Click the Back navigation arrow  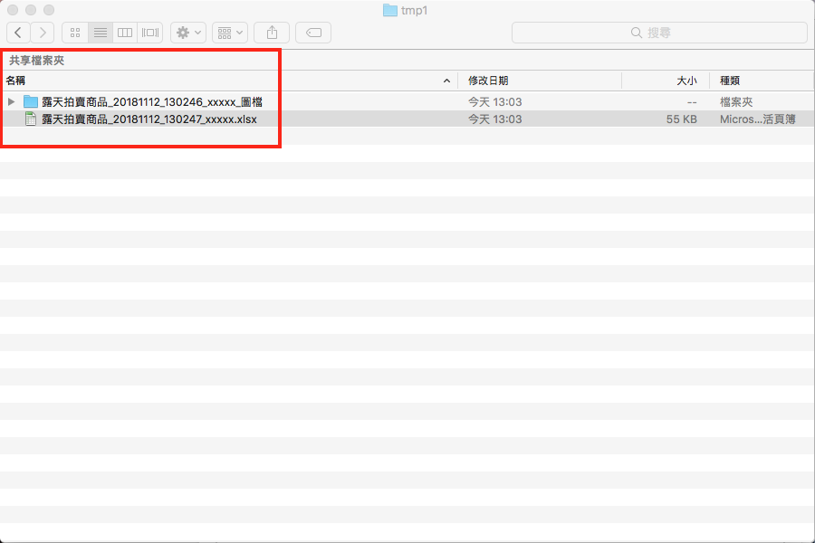[x=18, y=33]
